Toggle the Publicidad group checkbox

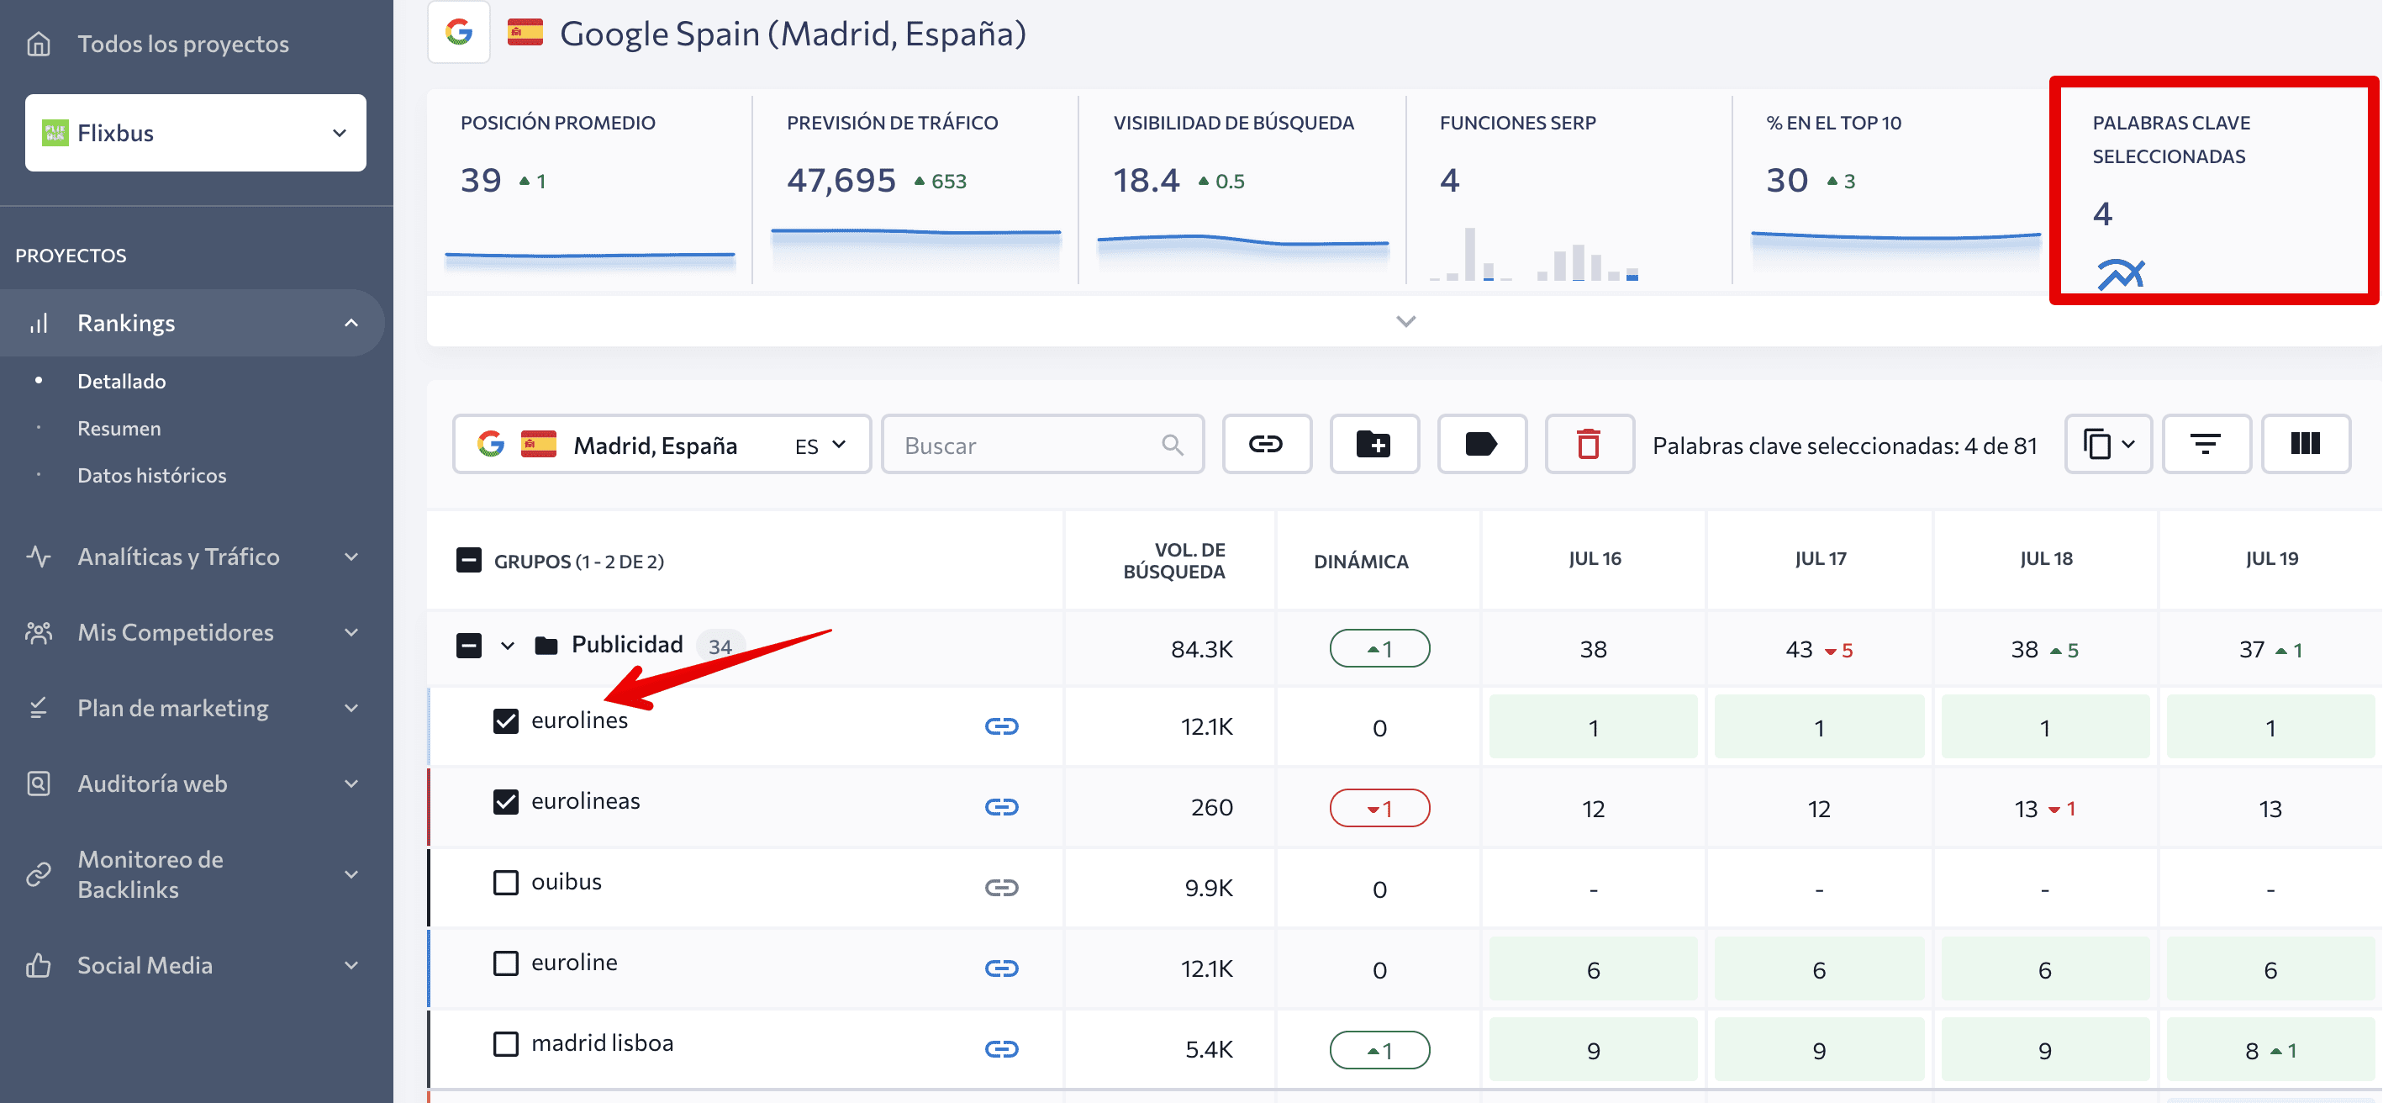(x=469, y=645)
